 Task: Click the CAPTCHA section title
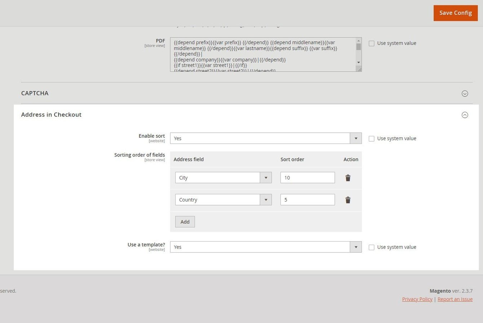(x=35, y=93)
